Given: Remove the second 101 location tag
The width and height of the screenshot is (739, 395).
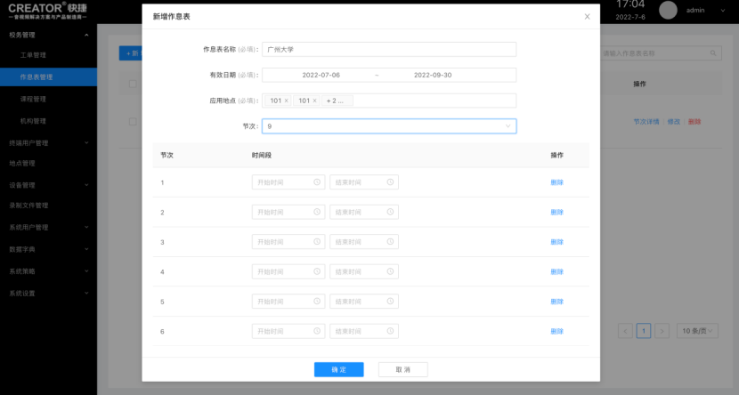Looking at the screenshot, I should pos(314,101).
